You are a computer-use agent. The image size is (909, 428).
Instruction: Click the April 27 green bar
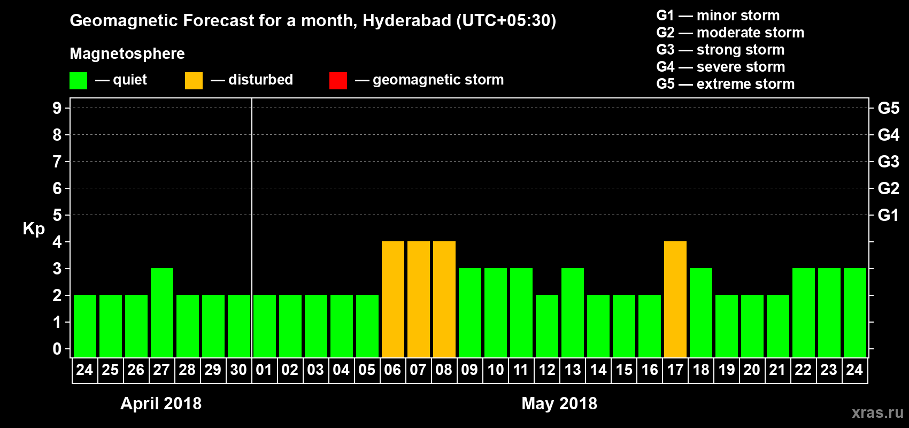(x=162, y=312)
